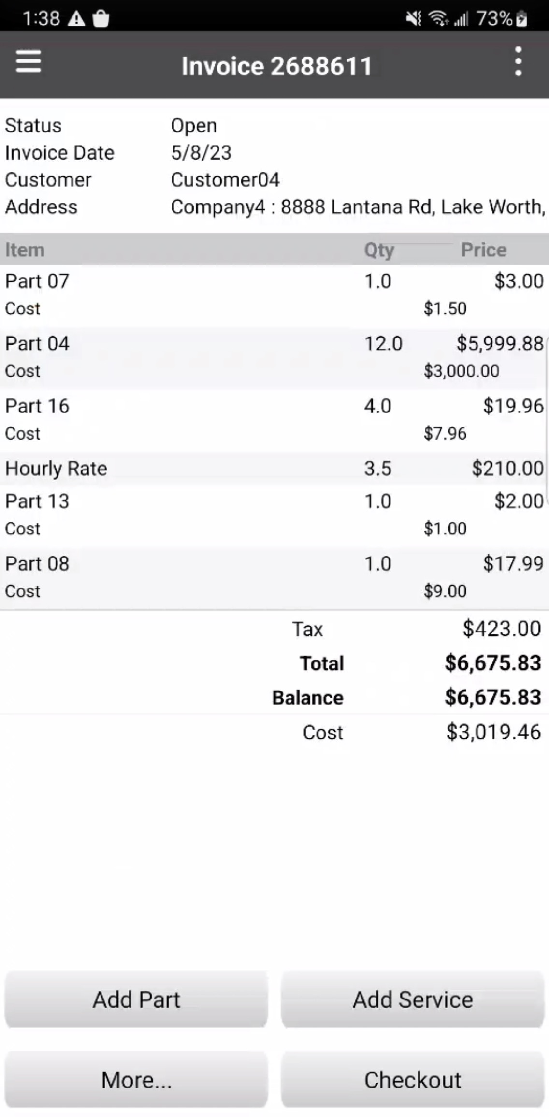This screenshot has height=1117, width=549.
Task: Select the Part 07 line item
Action: [x=274, y=294]
